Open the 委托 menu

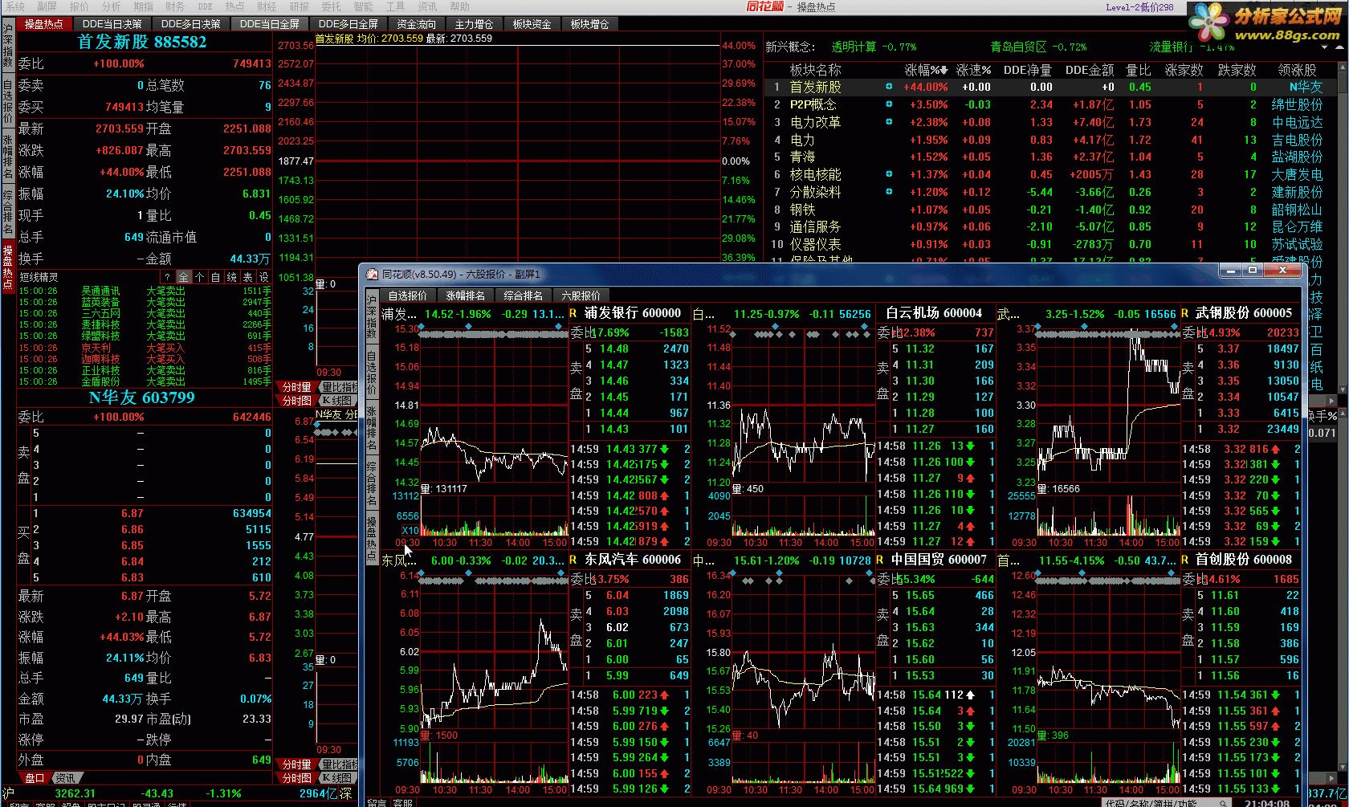pyautogui.click(x=331, y=6)
